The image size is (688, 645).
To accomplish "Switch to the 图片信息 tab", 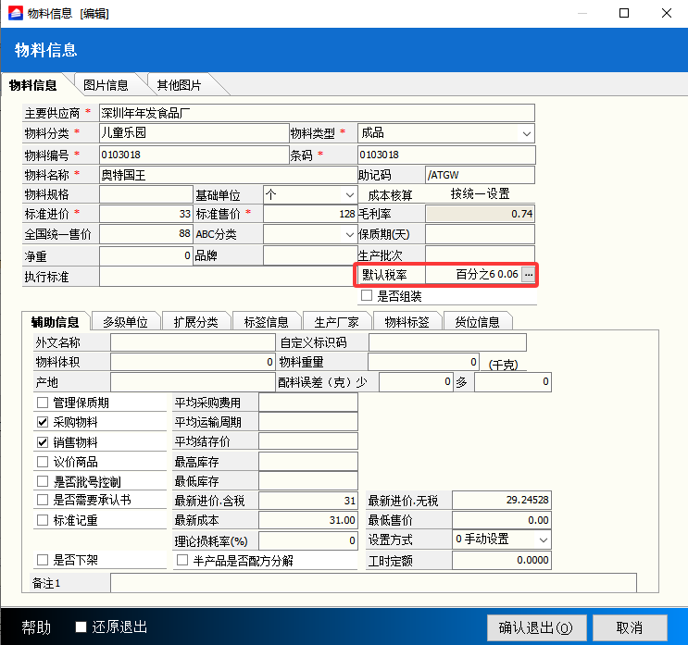I will click(x=106, y=85).
